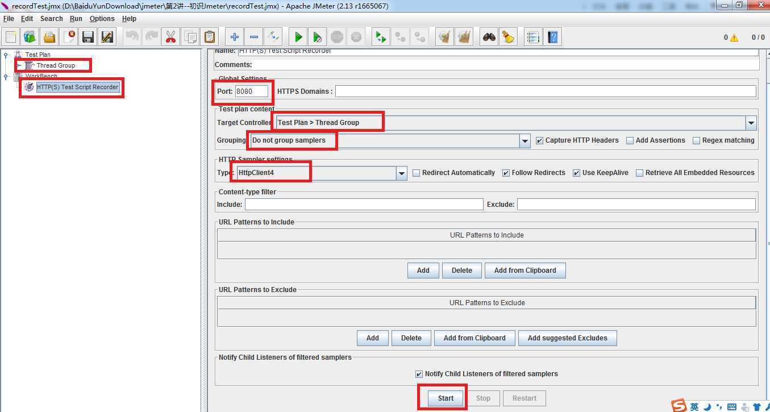Open the File menu

click(9, 19)
